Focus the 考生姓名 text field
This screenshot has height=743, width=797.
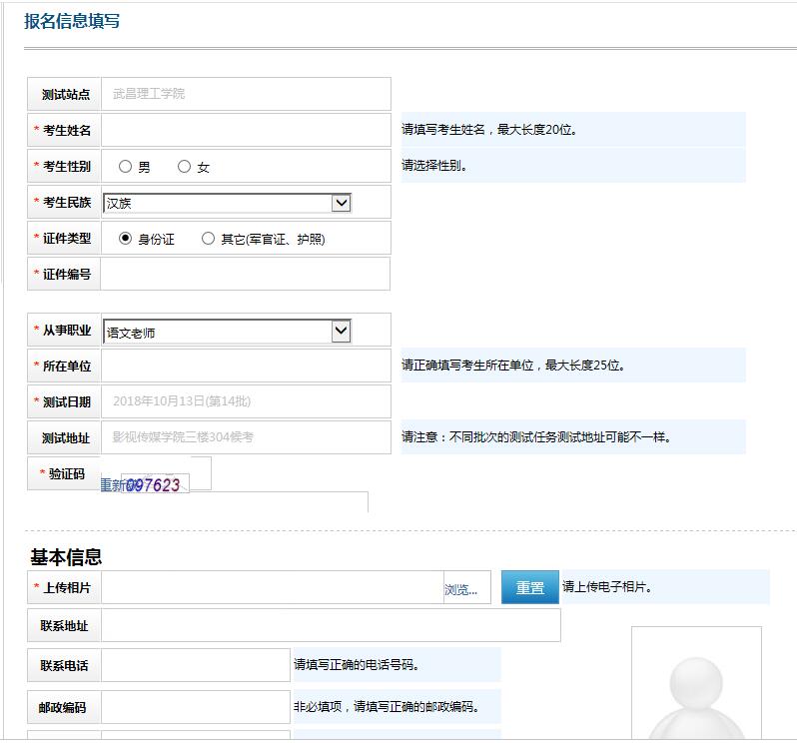[246, 130]
